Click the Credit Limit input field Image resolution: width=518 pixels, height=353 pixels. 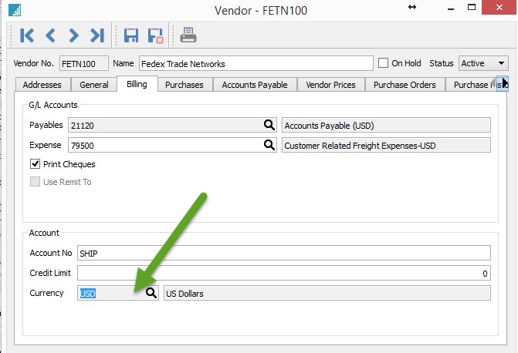pos(284,273)
